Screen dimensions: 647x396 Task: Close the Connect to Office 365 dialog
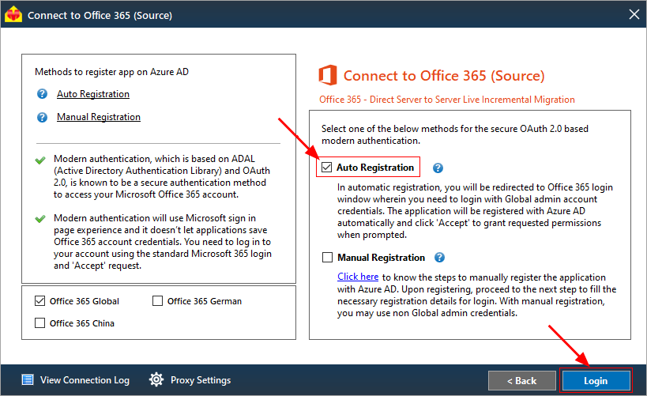click(x=634, y=14)
